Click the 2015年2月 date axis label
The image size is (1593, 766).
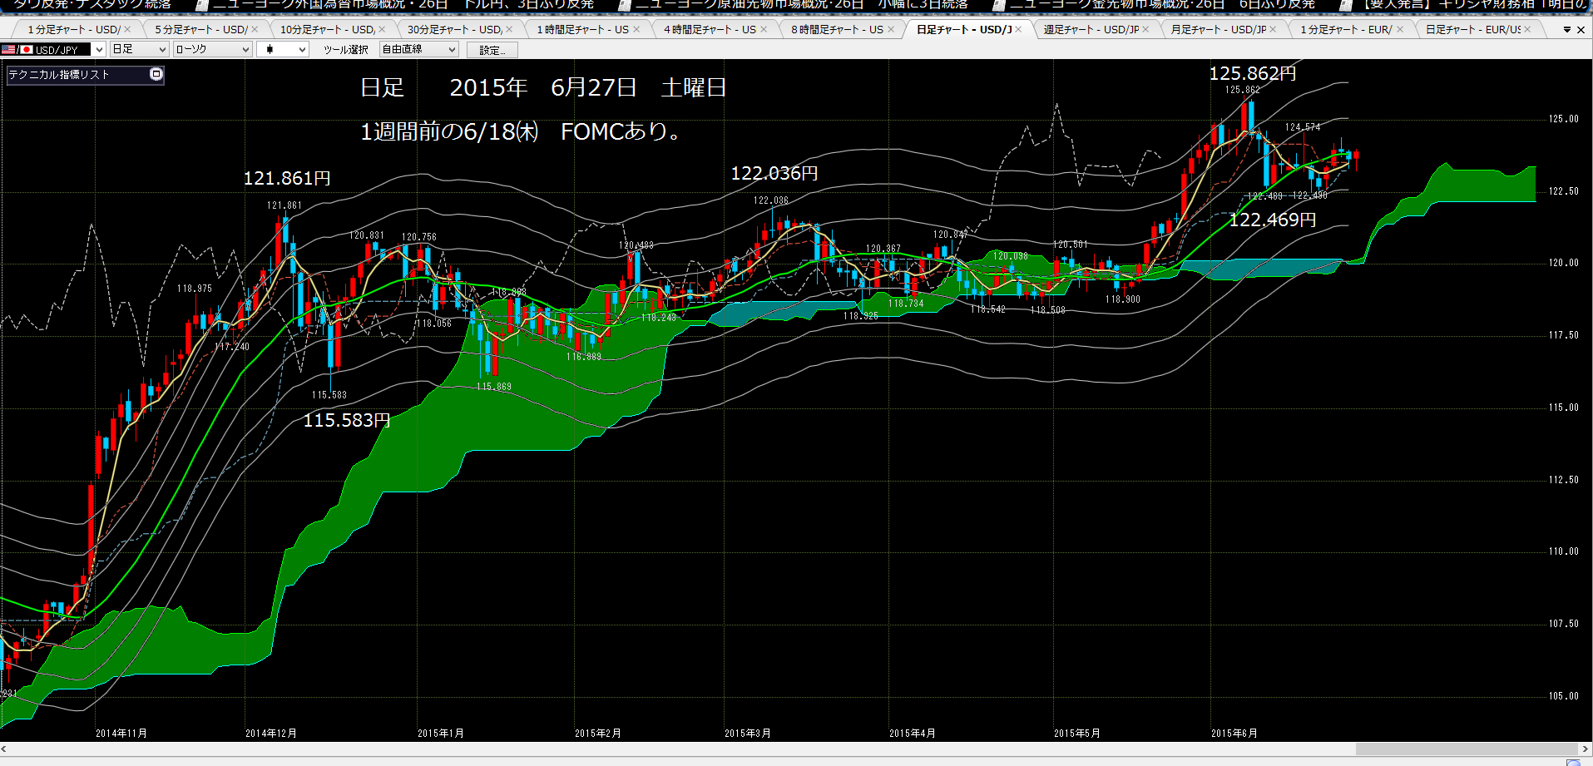(x=598, y=734)
